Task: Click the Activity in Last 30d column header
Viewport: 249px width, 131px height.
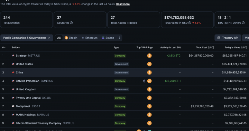Action: (170, 48)
